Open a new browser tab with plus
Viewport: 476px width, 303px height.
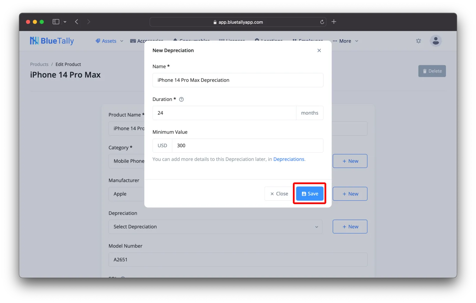coord(334,22)
